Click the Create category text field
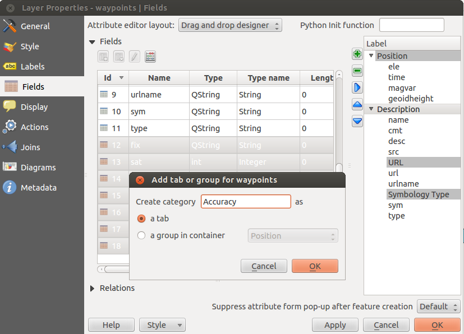The image size is (464, 334). 246,202
